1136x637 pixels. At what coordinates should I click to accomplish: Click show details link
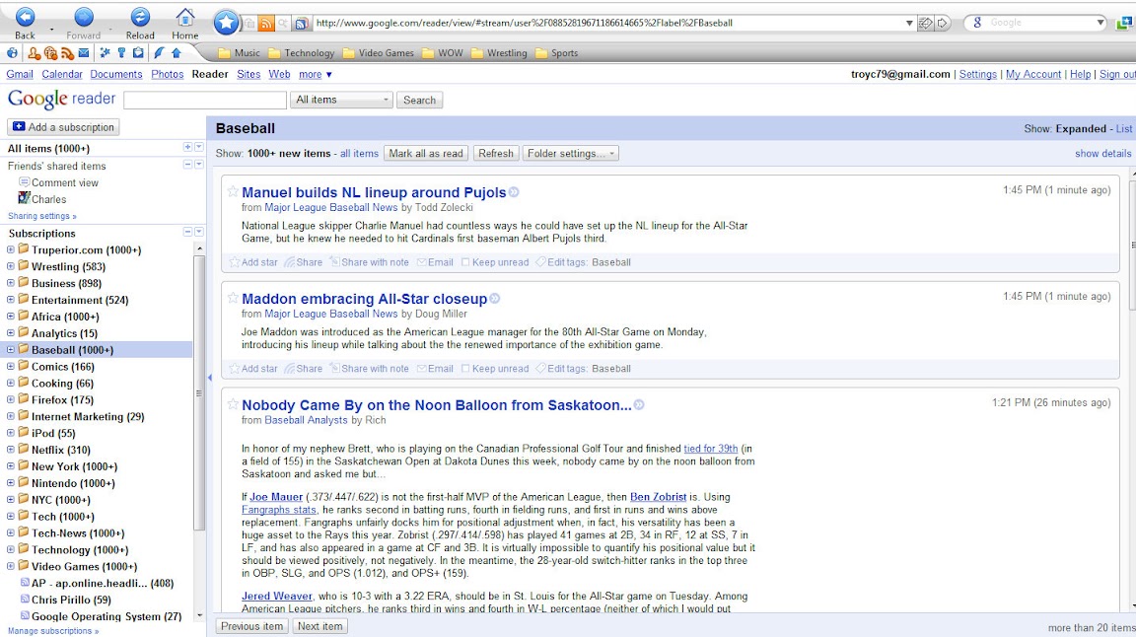[x=1102, y=154]
